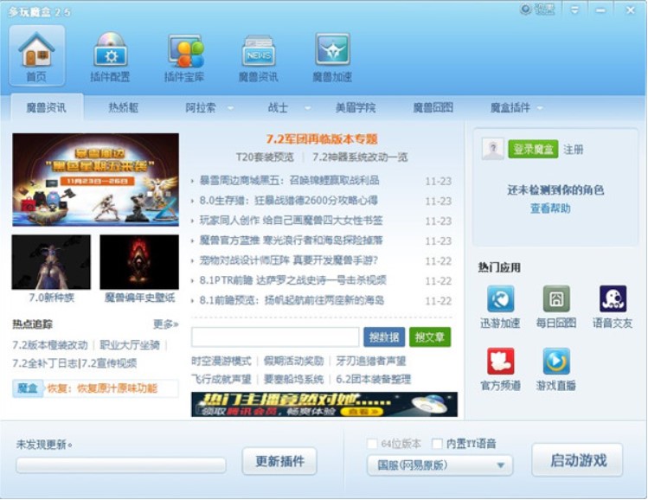Viewport: 648px width, 500px height.
Task: Open news 8.1PTR前瞻 article
Action: coord(292,280)
